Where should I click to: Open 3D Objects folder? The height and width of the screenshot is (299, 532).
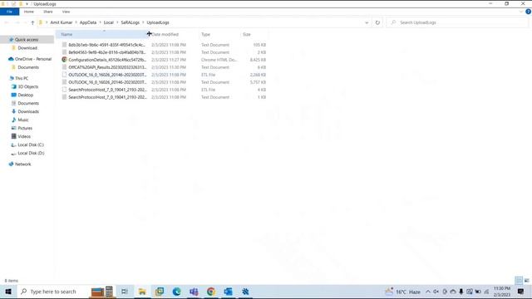click(27, 86)
